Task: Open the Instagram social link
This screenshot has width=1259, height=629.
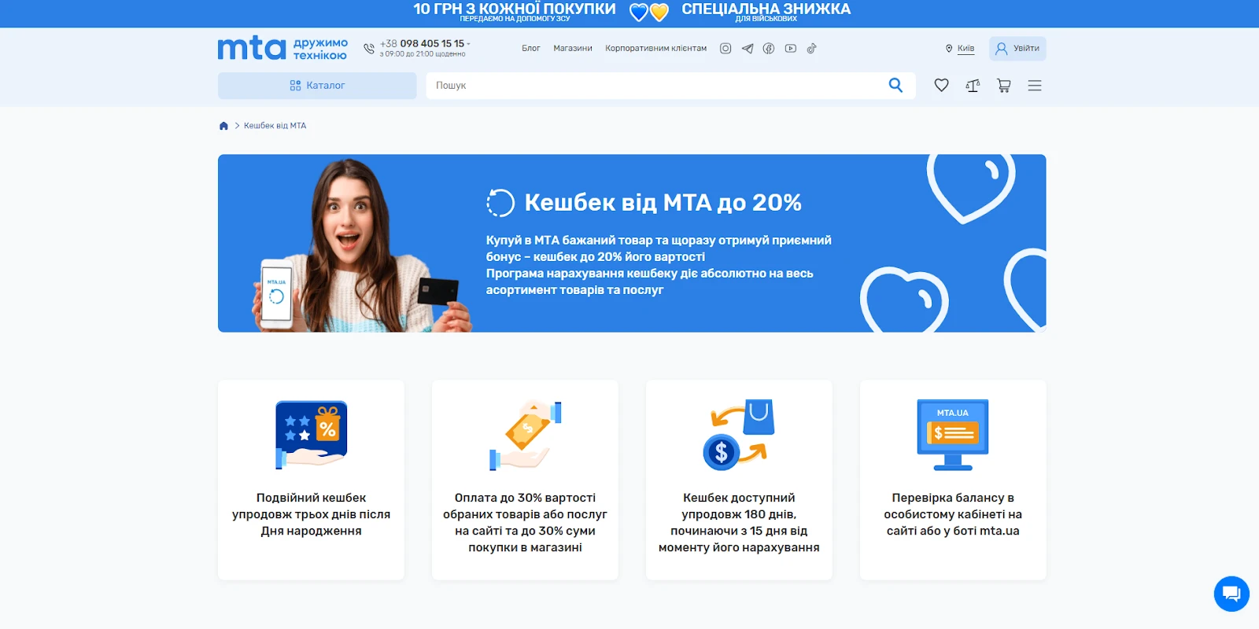Action: [x=725, y=49]
